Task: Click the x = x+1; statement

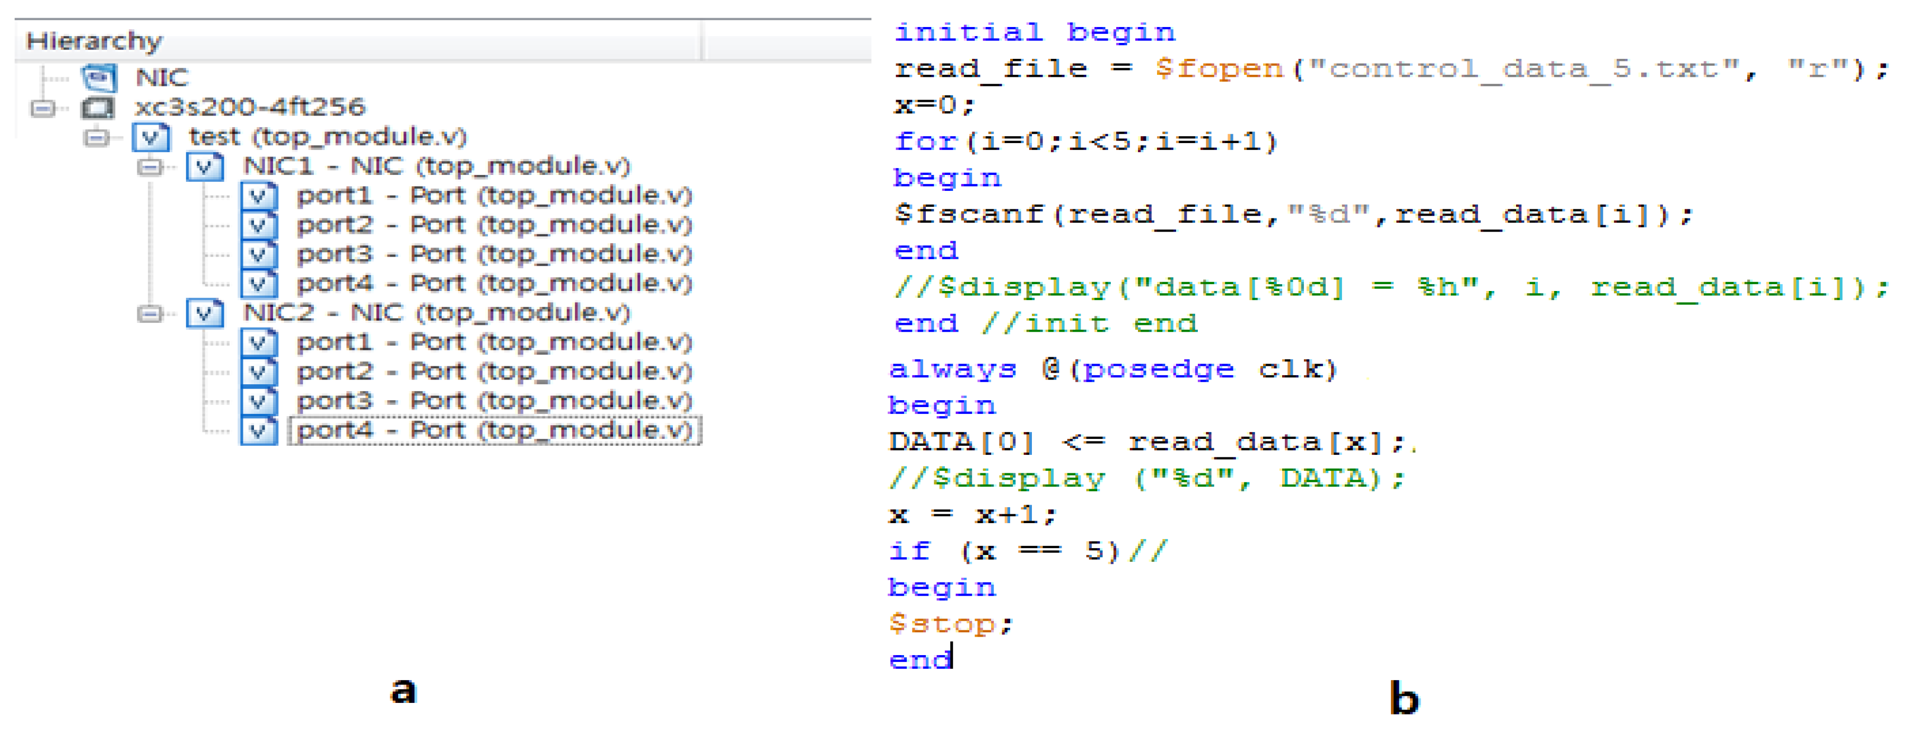Action: click(973, 515)
